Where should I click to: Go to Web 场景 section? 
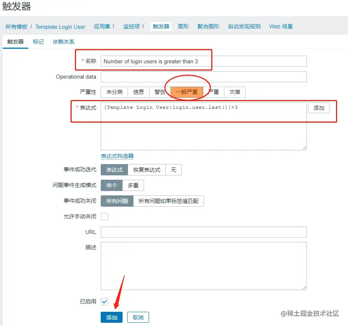click(x=281, y=27)
